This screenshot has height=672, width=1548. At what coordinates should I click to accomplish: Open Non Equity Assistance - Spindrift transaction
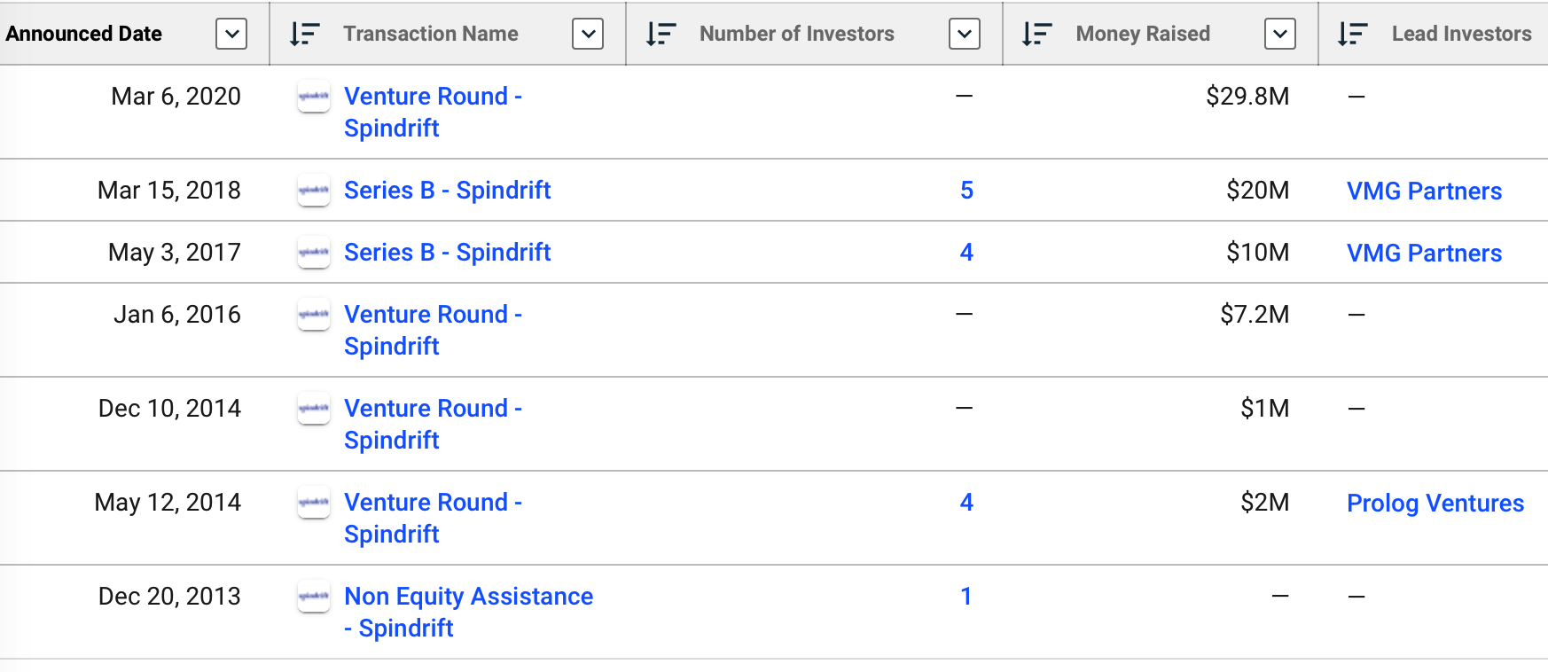click(469, 612)
